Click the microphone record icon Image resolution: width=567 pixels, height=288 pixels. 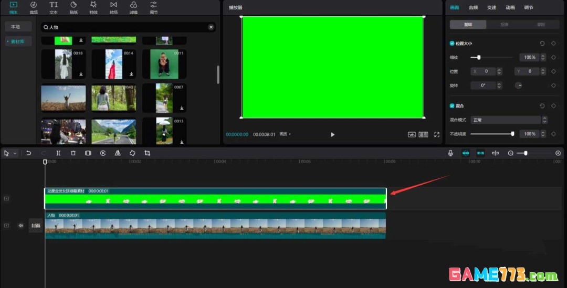(450, 153)
